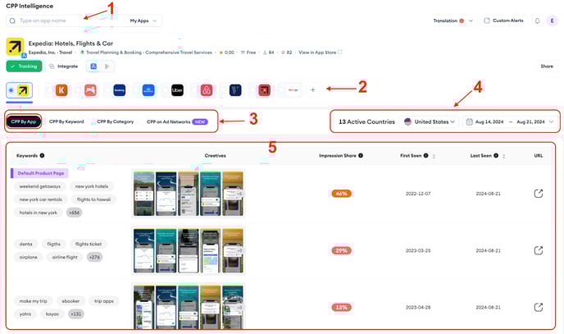Select the Airbnb app icon

(x=207, y=90)
